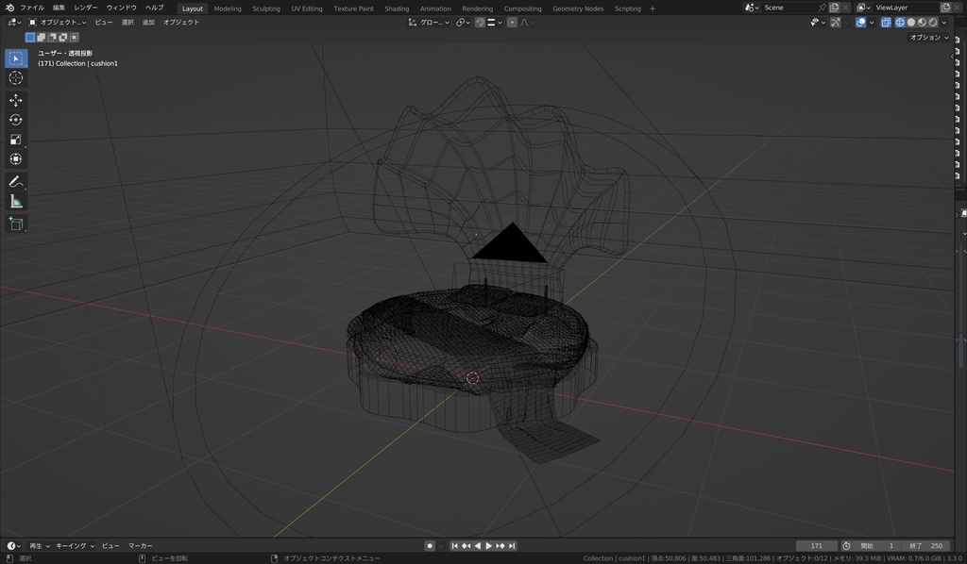The width and height of the screenshot is (967, 564).
Task: Click the 追加 menu button in header
Action: (x=148, y=22)
